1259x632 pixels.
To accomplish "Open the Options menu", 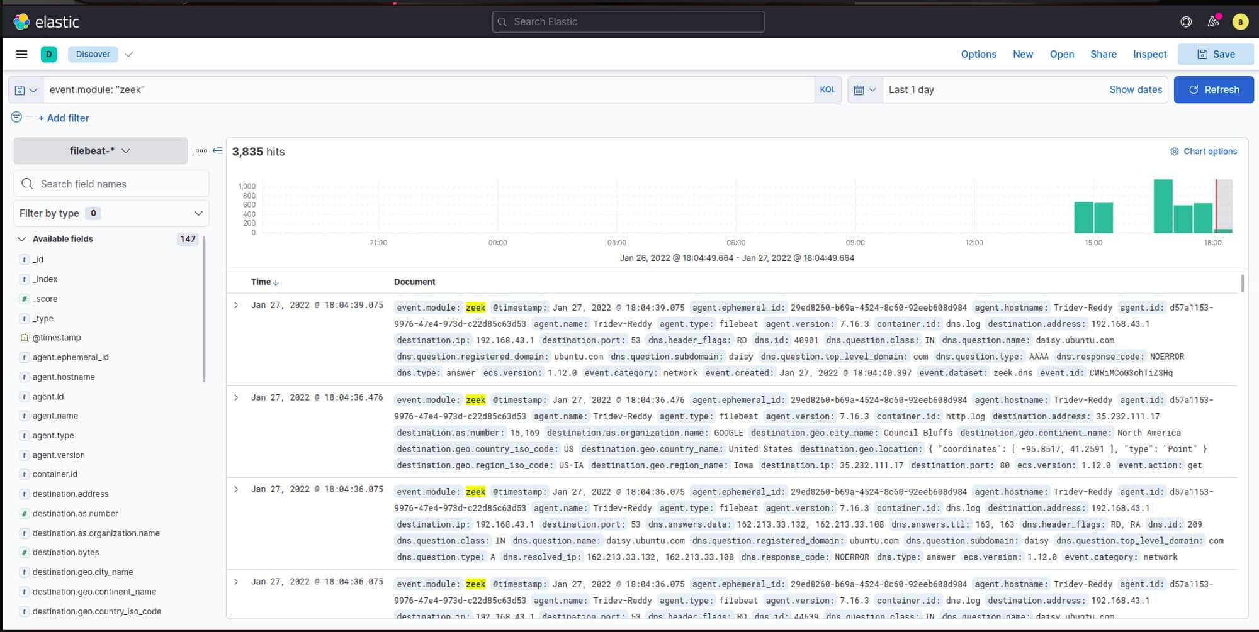I will click(x=978, y=54).
